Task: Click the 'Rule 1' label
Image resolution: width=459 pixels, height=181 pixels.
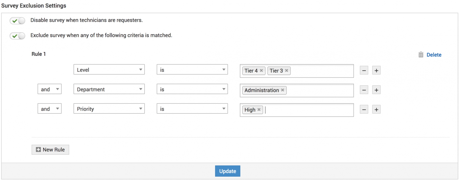Action: (38, 54)
